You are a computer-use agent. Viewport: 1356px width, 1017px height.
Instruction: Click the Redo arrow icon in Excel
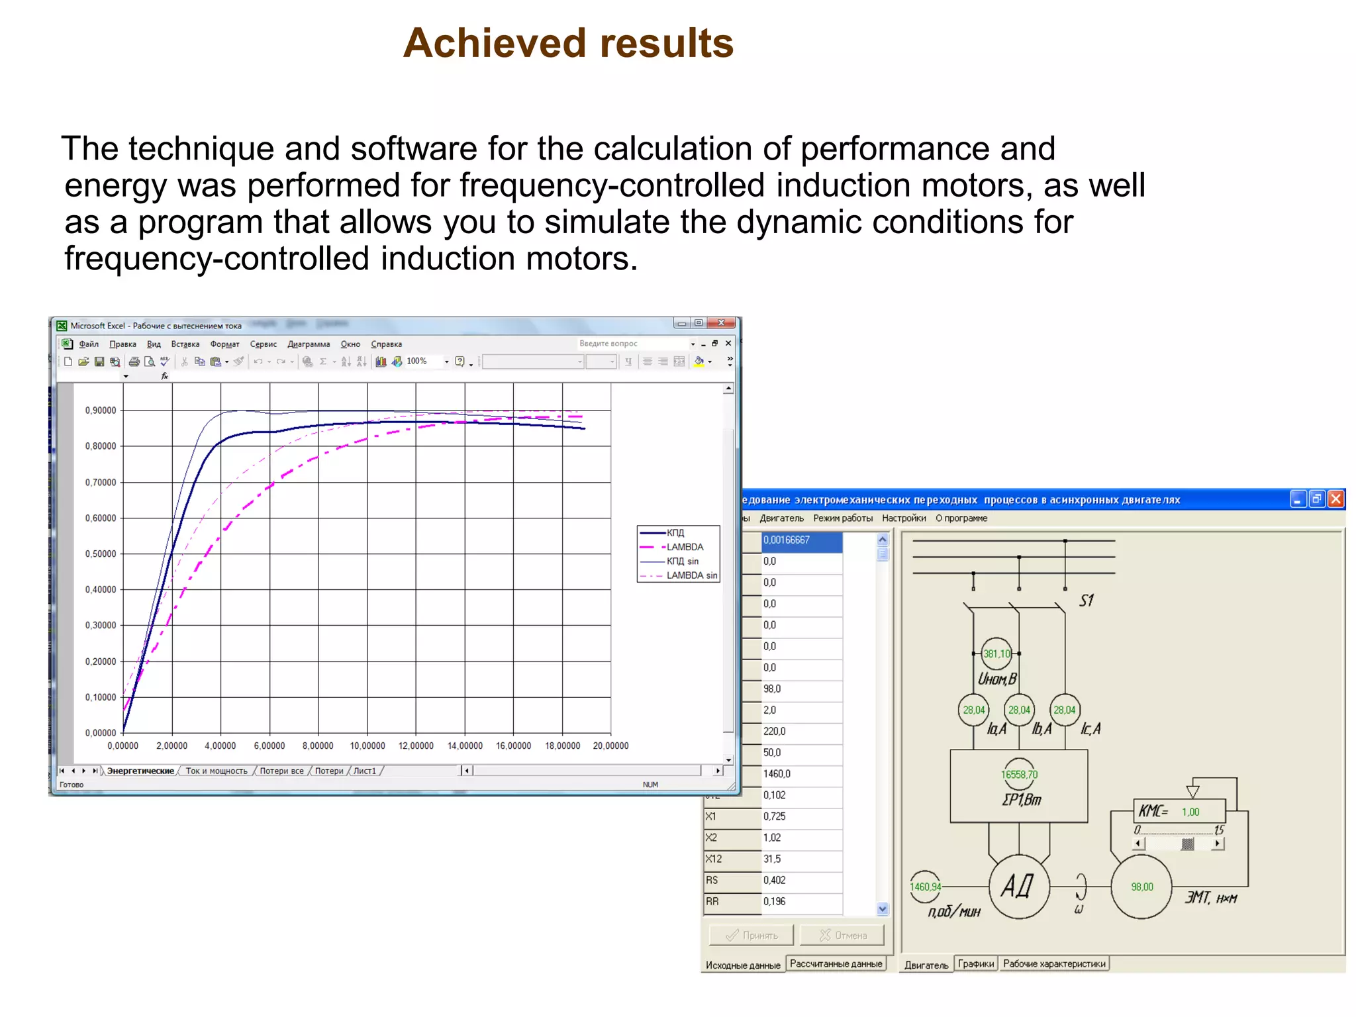coord(281,362)
